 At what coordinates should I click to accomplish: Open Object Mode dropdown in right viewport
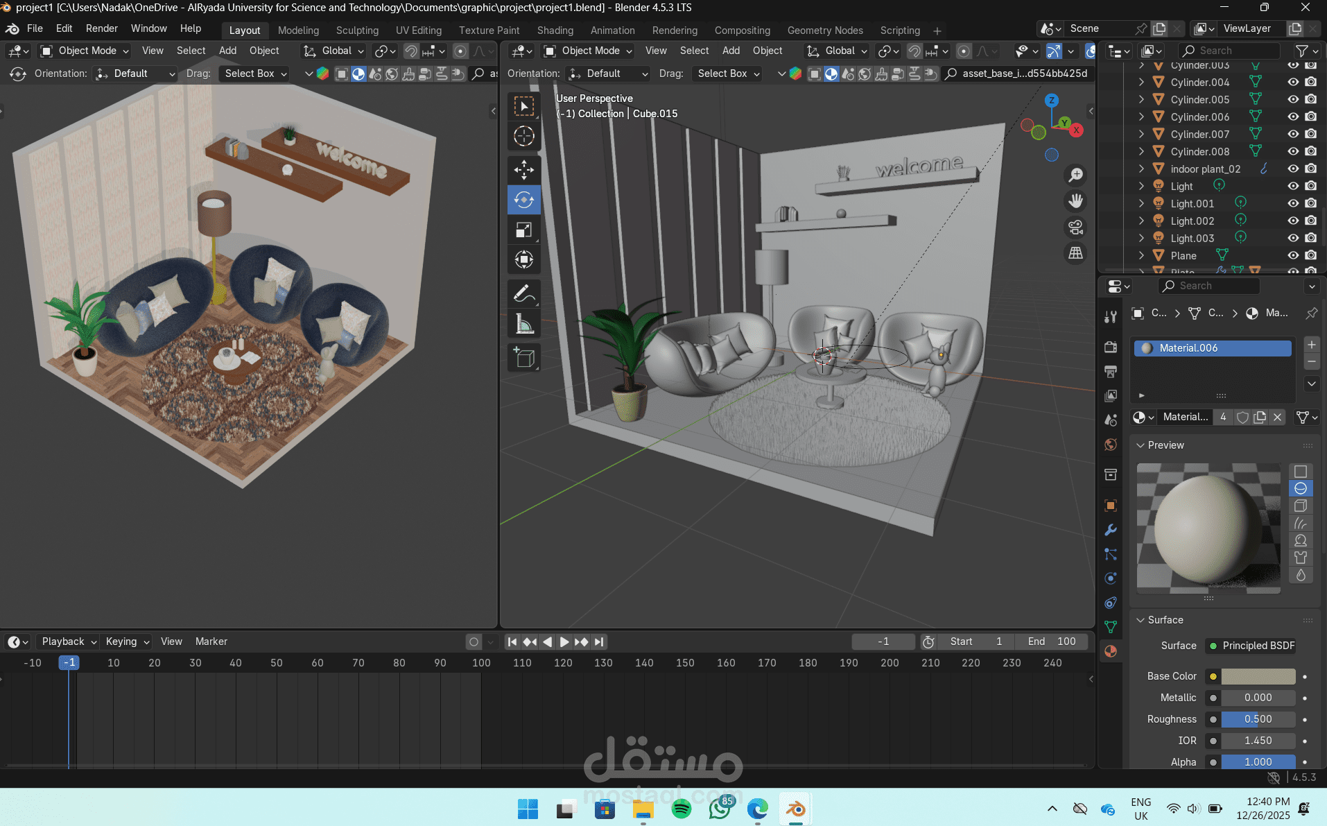tap(588, 51)
